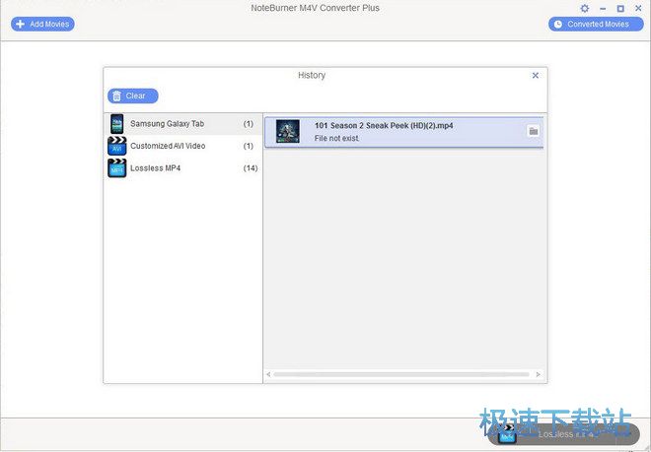
Task: Click the scrollbar right arrow
Action: [540, 374]
